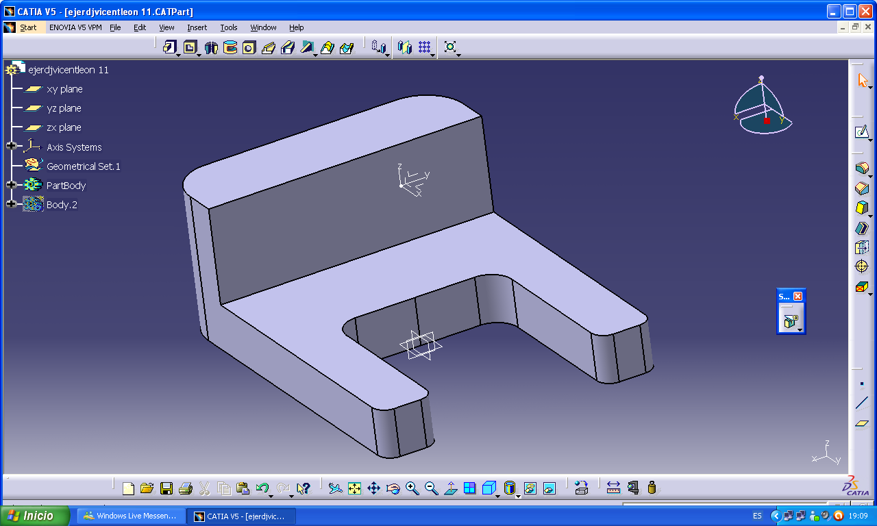
Task: Select the Edge Fillet tool
Action: [862, 168]
